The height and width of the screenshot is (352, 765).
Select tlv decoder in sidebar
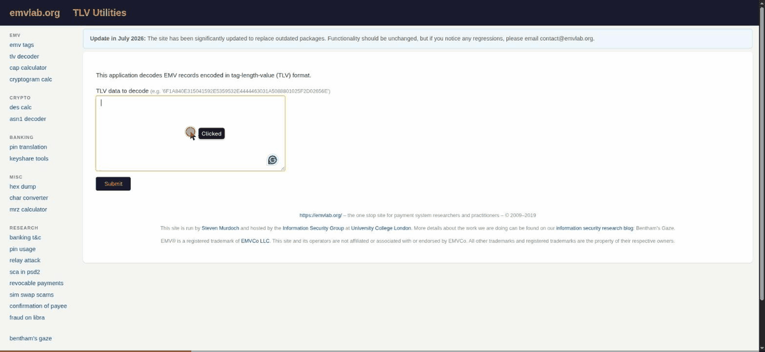pyautogui.click(x=24, y=57)
